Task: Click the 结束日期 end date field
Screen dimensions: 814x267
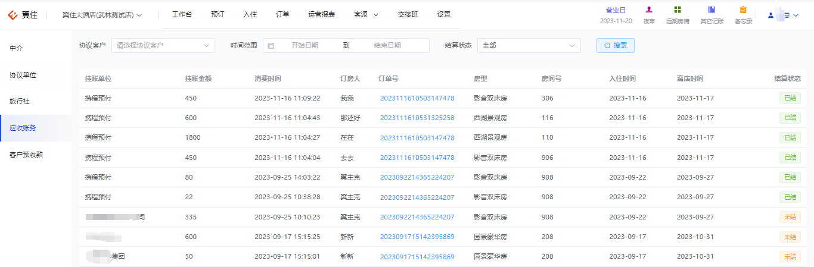Action: pos(387,45)
